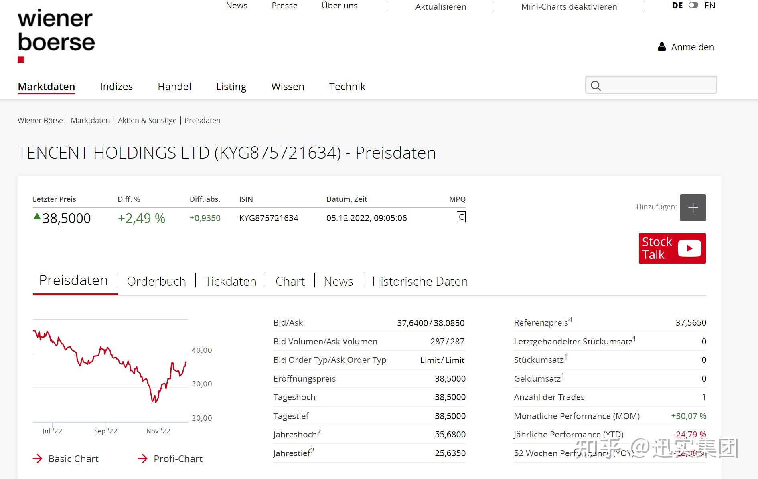Open the Indizes menu
The image size is (758, 479).
(x=116, y=87)
